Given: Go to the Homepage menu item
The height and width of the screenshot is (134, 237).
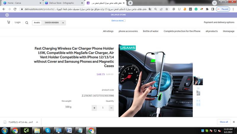Looking at the screenshot, I should [228, 31].
